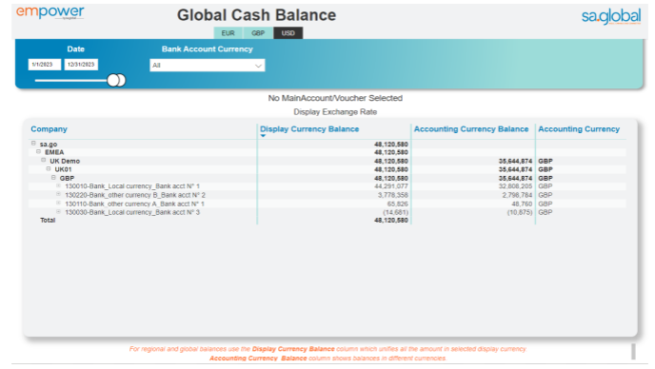
Task: Select the 2,798,784 accounting balance cell
Action: [517, 195]
